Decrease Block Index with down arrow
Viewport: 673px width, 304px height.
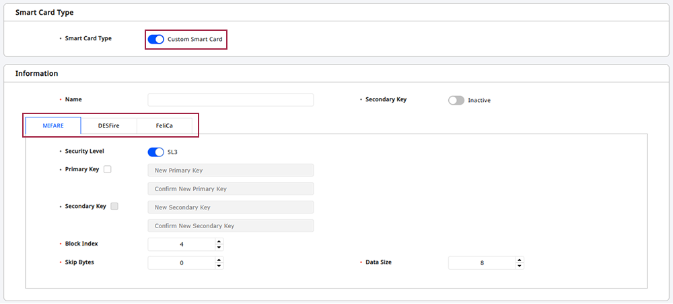219,248
